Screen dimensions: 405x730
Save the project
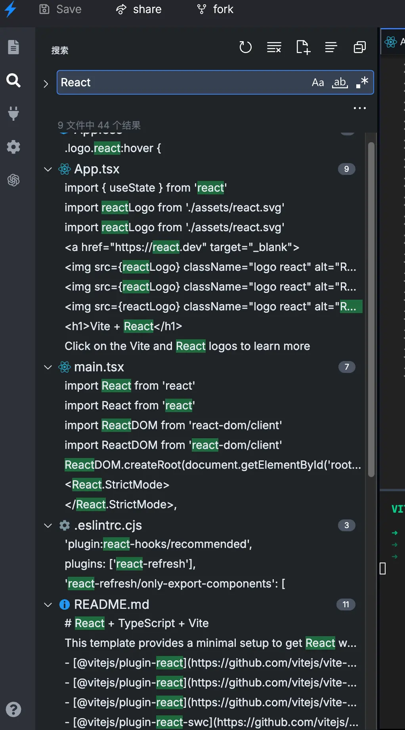click(60, 9)
